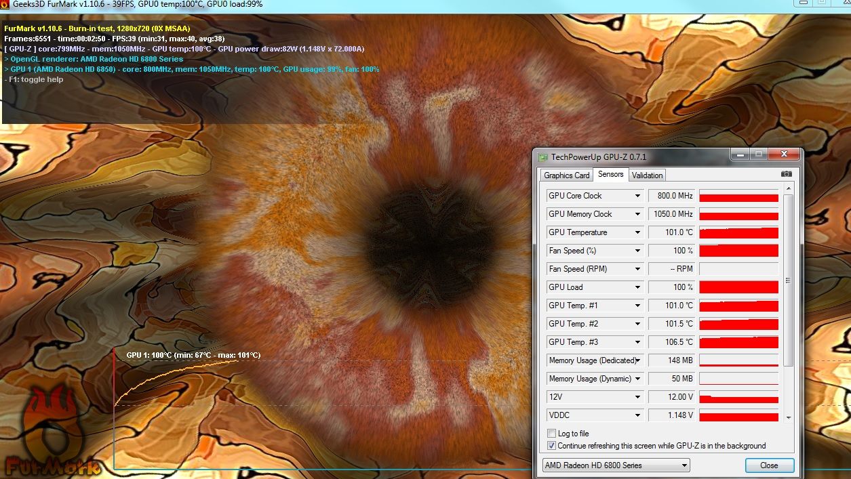Click the "12.00 V" voltage value
The width and height of the screenshot is (851, 479).
pyautogui.click(x=671, y=397)
